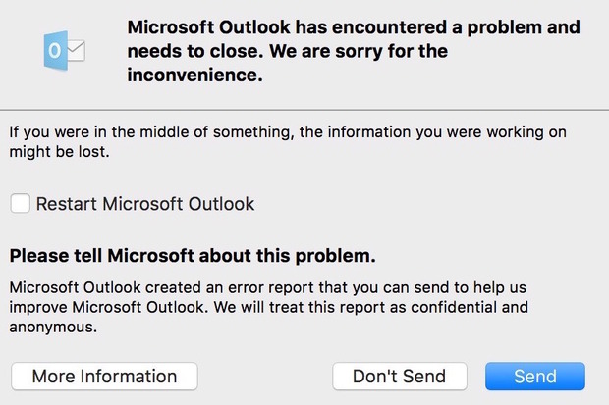Screen dimensions: 609x405
Task: Click the divider line below the headline
Action: point(304,109)
